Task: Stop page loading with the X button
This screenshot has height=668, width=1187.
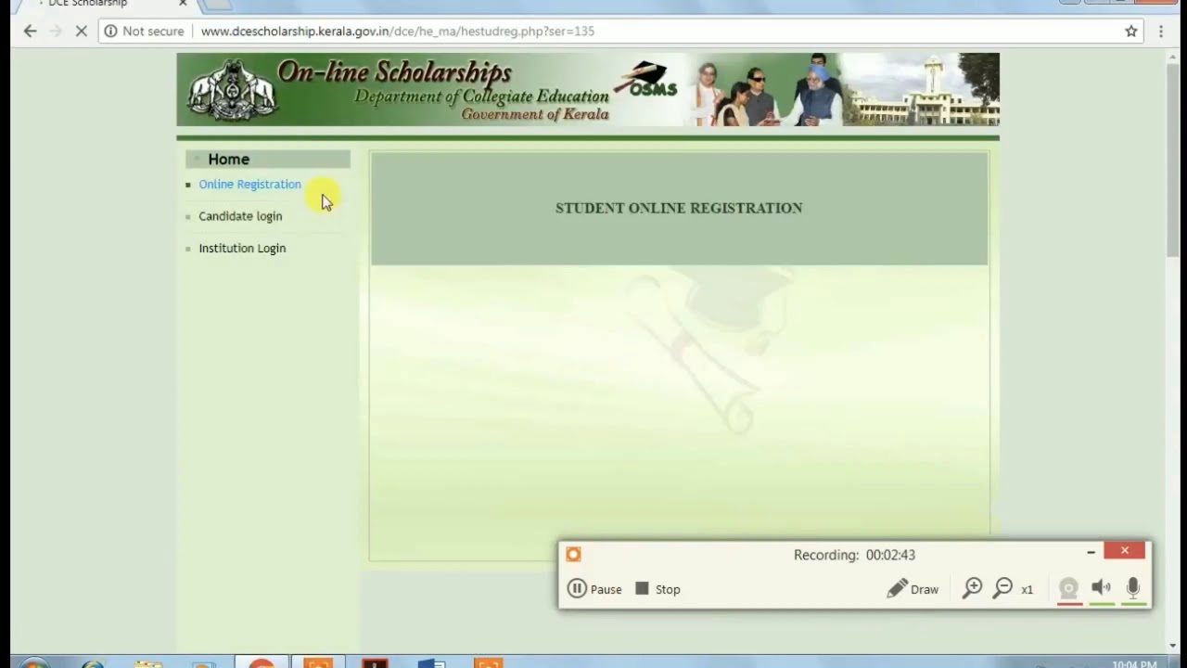Action: pos(82,32)
